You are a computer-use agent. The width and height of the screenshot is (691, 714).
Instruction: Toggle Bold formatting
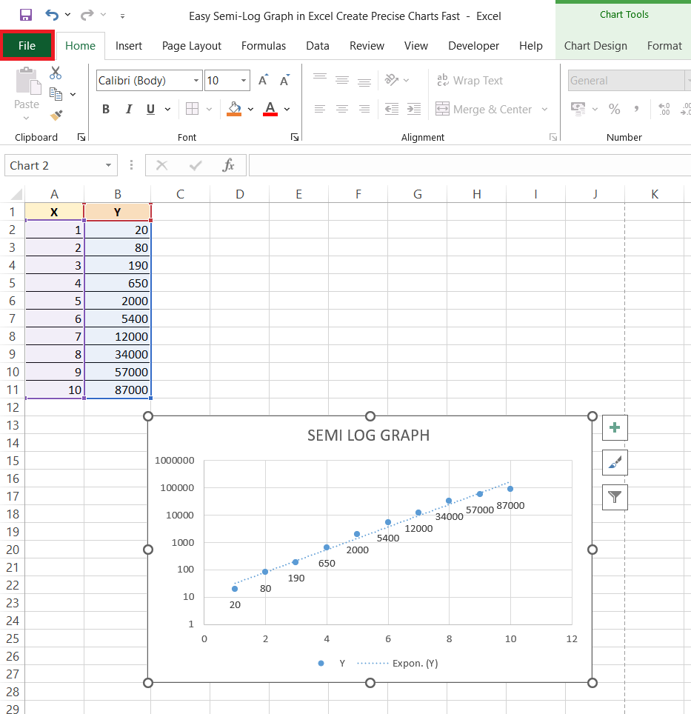coord(105,109)
